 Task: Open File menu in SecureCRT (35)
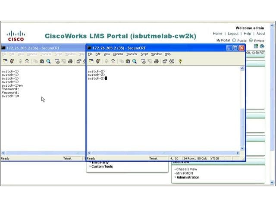pyautogui.click(x=90, y=54)
